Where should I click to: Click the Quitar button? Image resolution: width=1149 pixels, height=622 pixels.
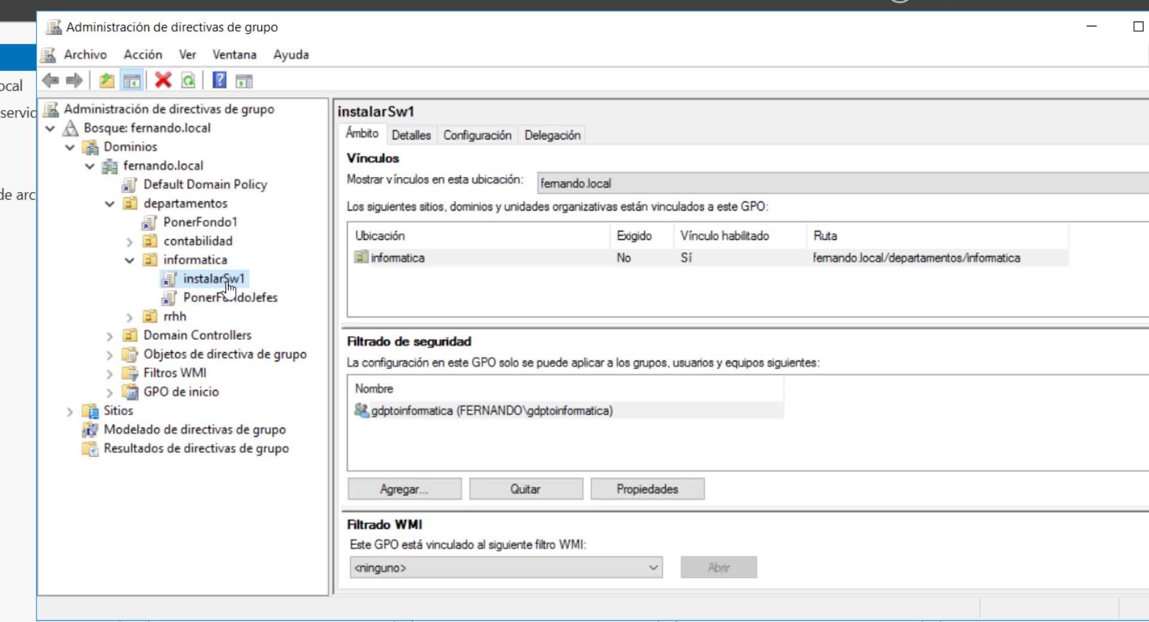pos(526,489)
